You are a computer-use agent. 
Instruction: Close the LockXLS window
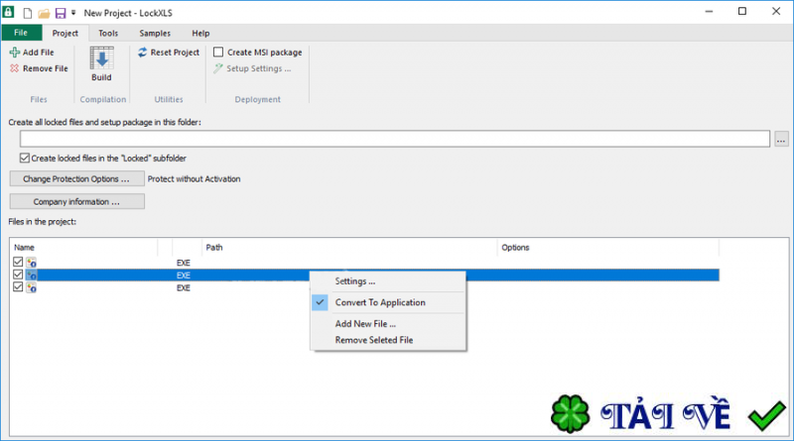(776, 11)
